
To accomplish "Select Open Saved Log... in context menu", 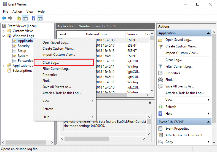I will 65,42.
